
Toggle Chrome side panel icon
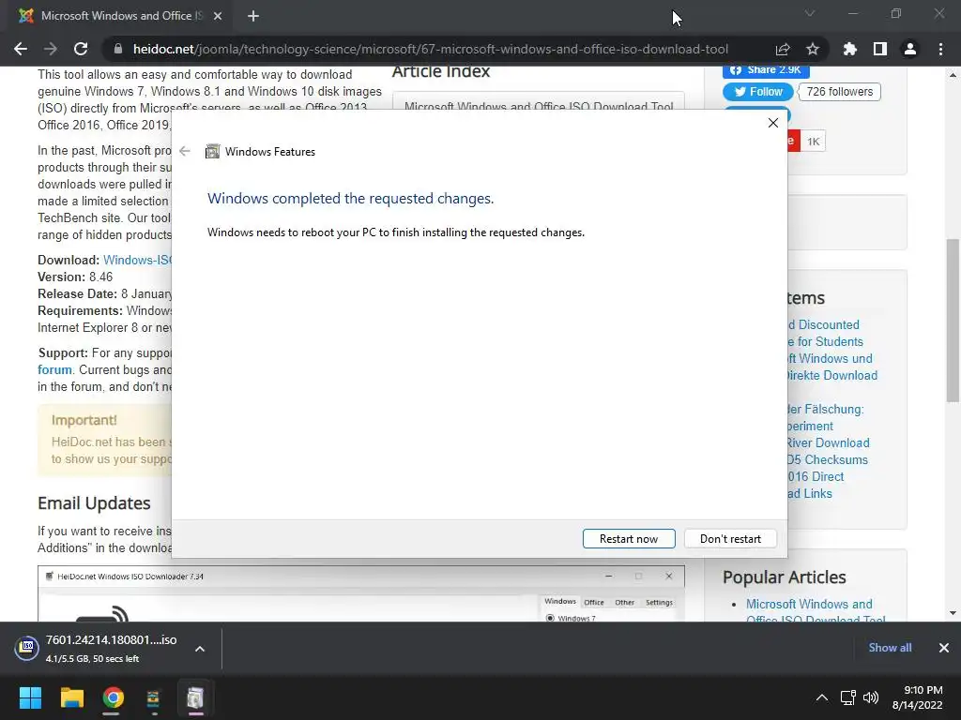[x=880, y=49]
